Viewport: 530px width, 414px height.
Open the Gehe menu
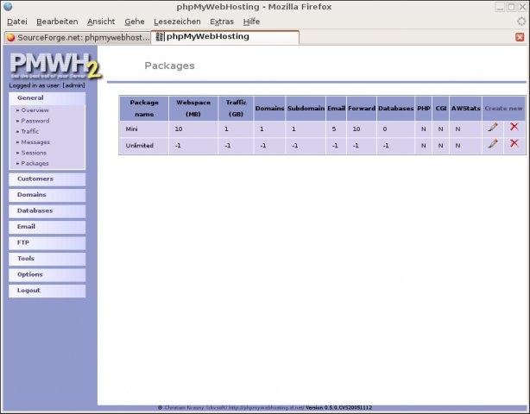click(x=134, y=22)
